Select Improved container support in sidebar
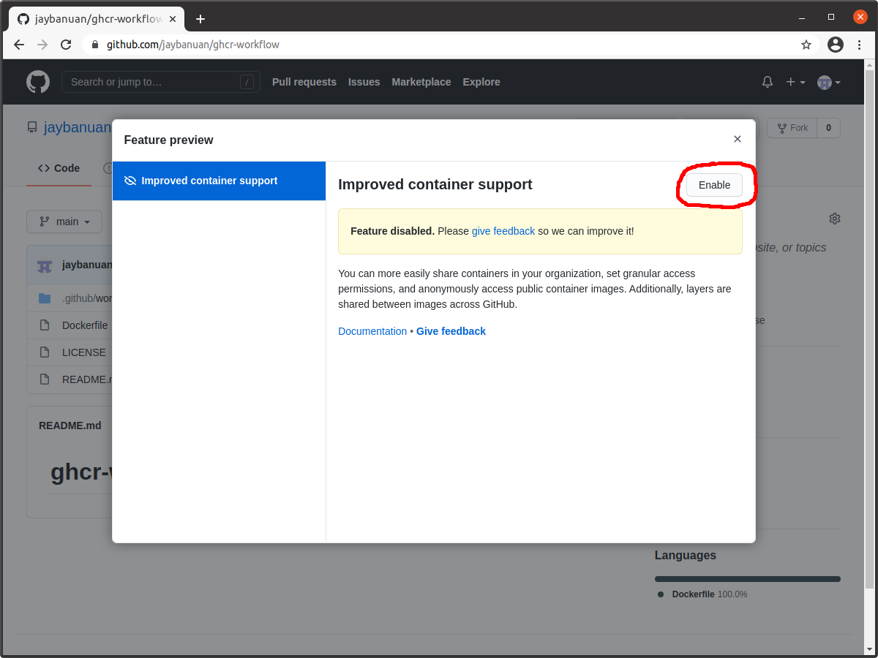The width and height of the screenshot is (878, 658). click(x=219, y=181)
